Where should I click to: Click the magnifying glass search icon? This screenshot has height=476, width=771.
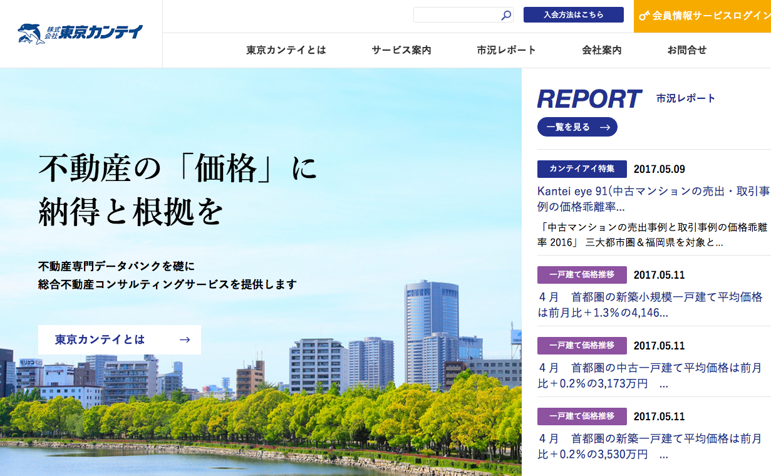coord(506,15)
